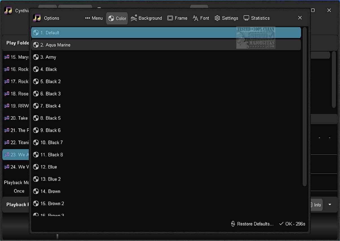
Task: Pick the Black 3 color icon
Action: tap(36, 94)
